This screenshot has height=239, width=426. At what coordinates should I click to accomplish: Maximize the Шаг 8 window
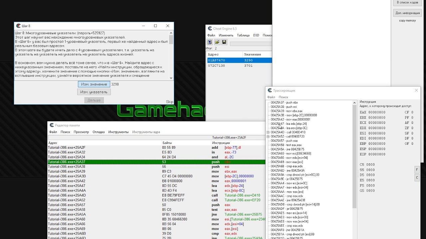pos(155,26)
